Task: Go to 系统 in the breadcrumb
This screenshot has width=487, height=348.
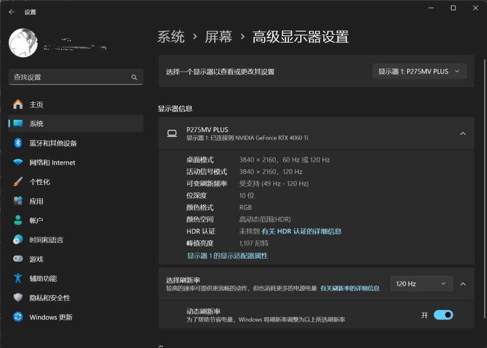Action: (171, 37)
